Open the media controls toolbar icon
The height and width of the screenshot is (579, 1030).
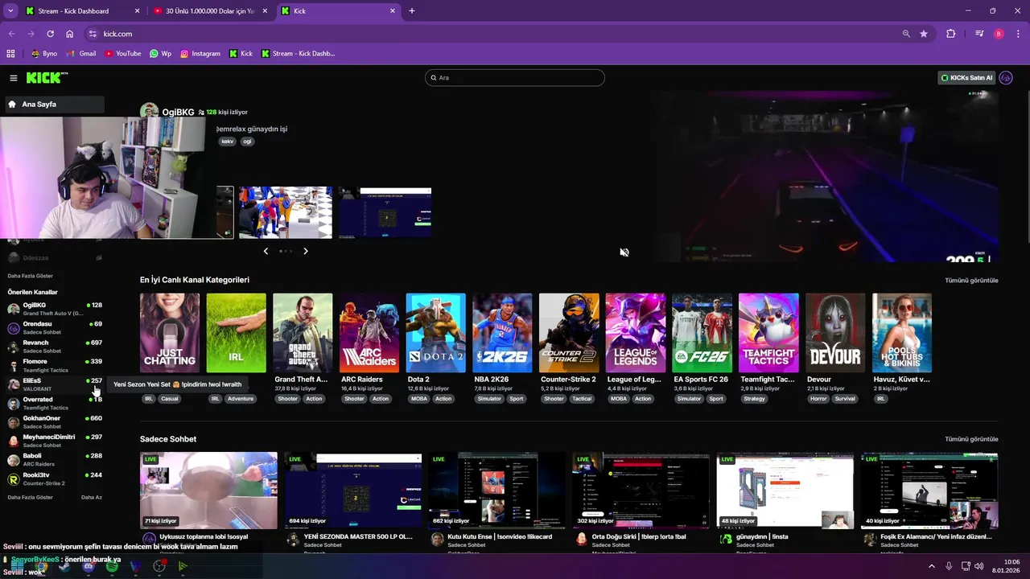tap(979, 34)
